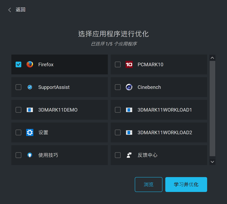Click the application list scrollbar thumb
This screenshot has width=227, height=204.
tap(212, 108)
